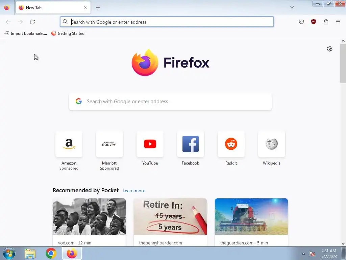Click the Learn more Pocket link
346x260 pixels.
[134, 191]
